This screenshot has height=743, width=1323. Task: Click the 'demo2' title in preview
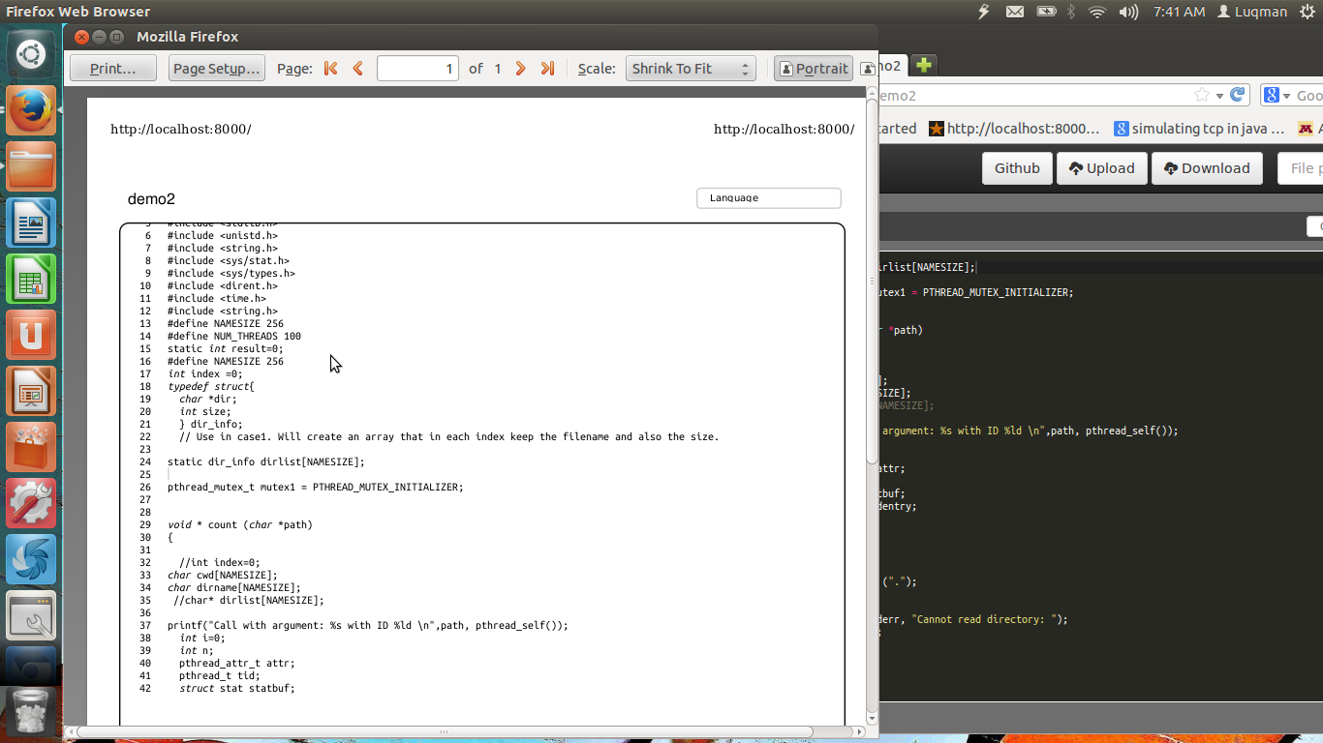pos(151,199)
